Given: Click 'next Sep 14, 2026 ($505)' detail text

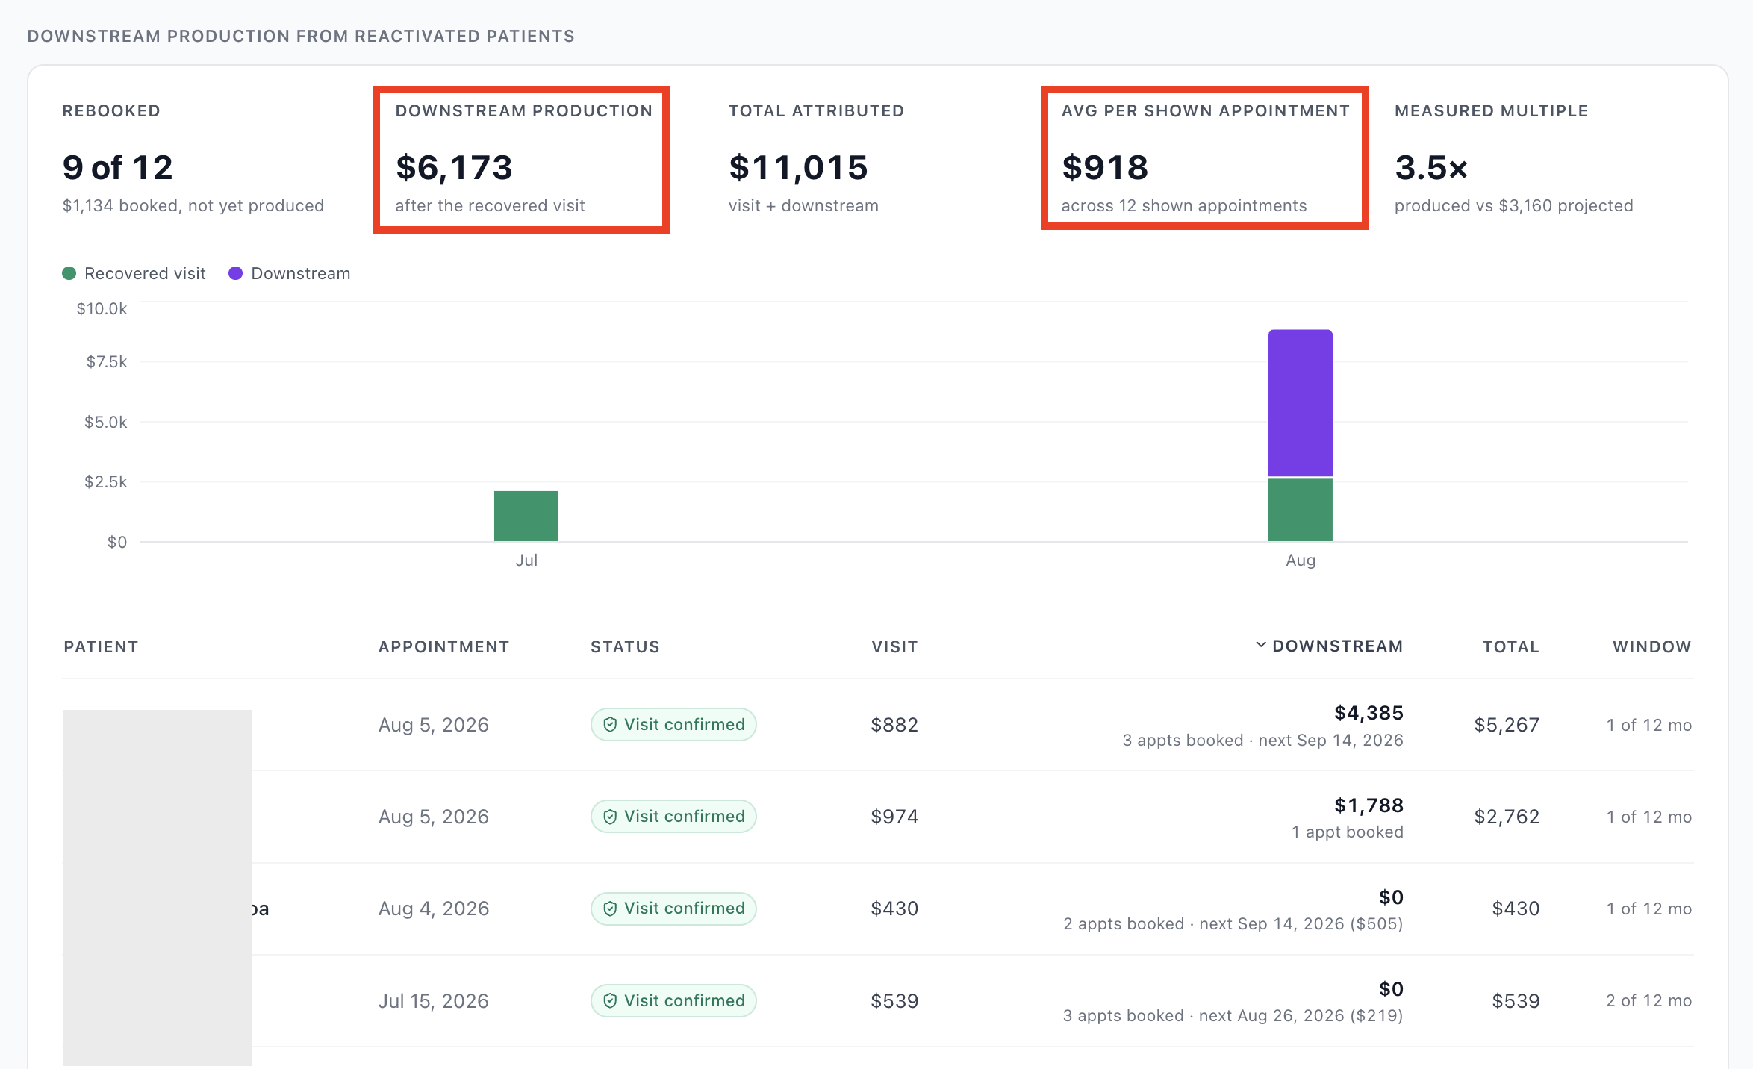Looking at the screenshot, I should coord(1301,924).
